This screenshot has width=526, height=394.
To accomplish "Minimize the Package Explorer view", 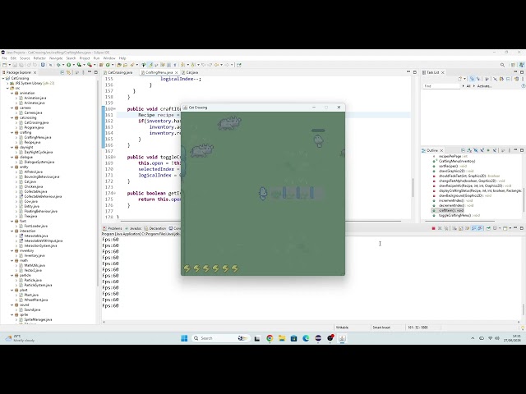I will [90, 72].
